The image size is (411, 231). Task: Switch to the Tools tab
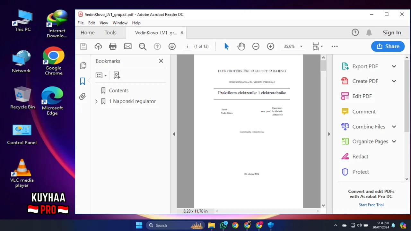point(110,32)
